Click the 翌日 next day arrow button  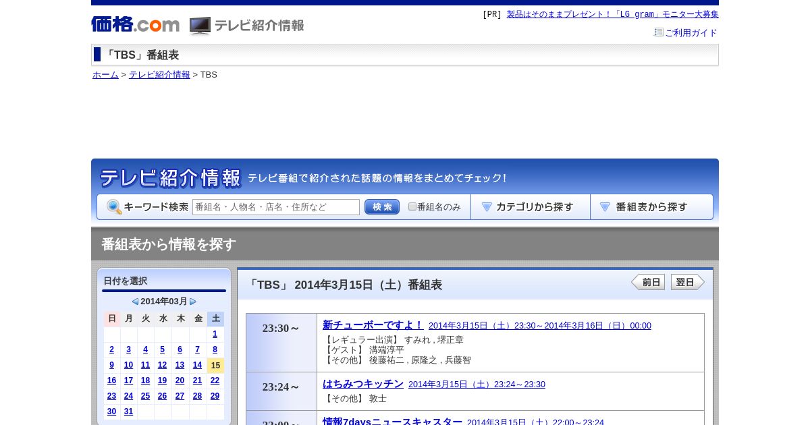[688, 282]
